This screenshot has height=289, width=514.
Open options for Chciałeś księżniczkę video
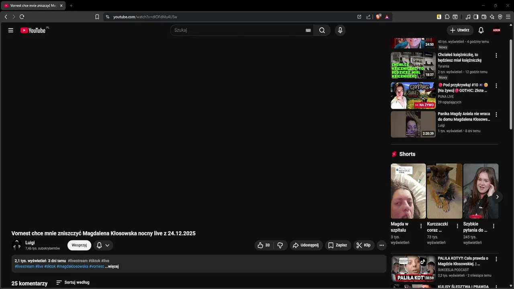[496, 56]
